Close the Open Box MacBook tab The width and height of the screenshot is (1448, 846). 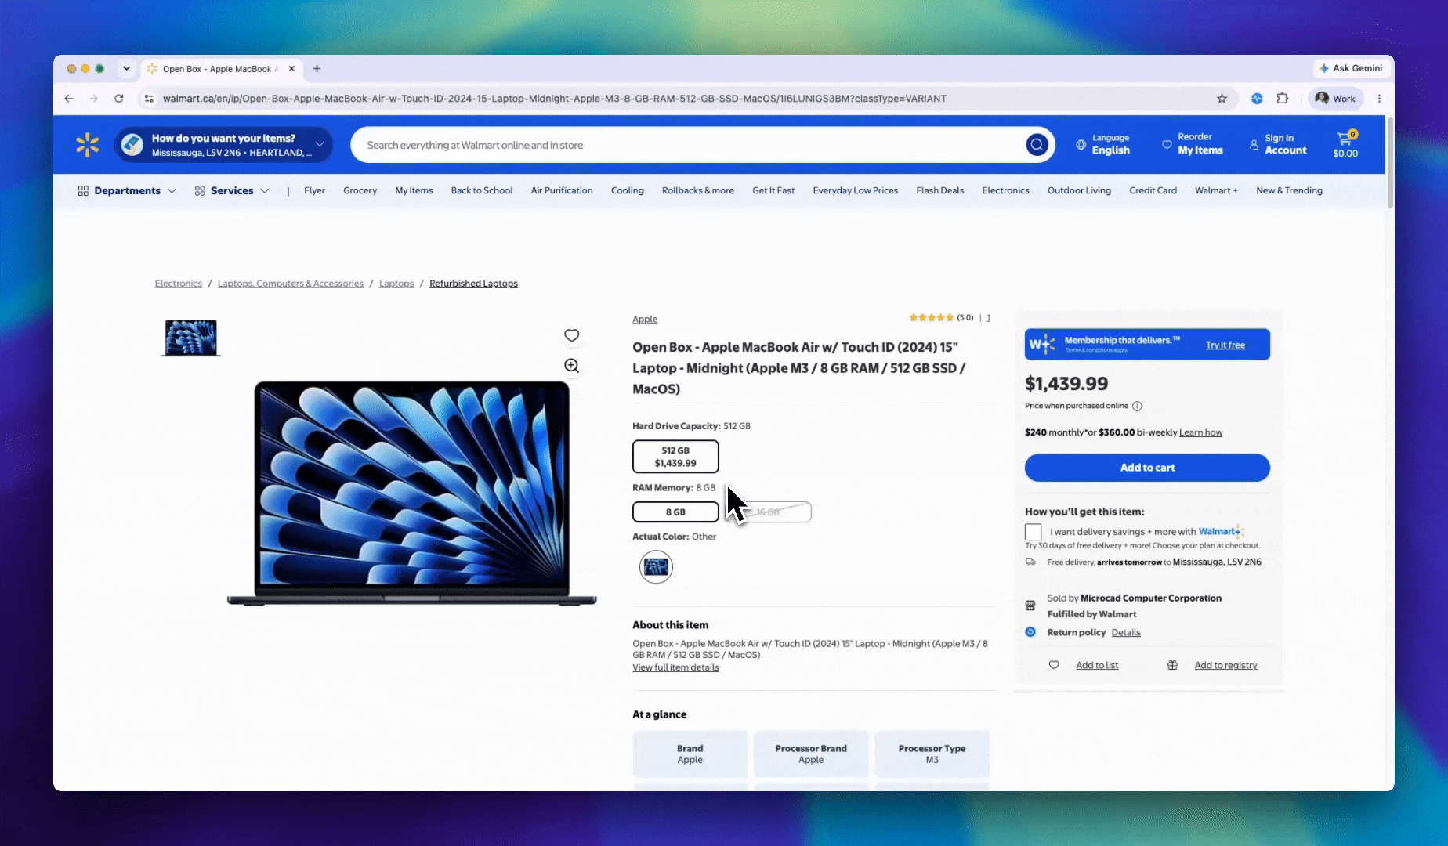click(291, 69)
